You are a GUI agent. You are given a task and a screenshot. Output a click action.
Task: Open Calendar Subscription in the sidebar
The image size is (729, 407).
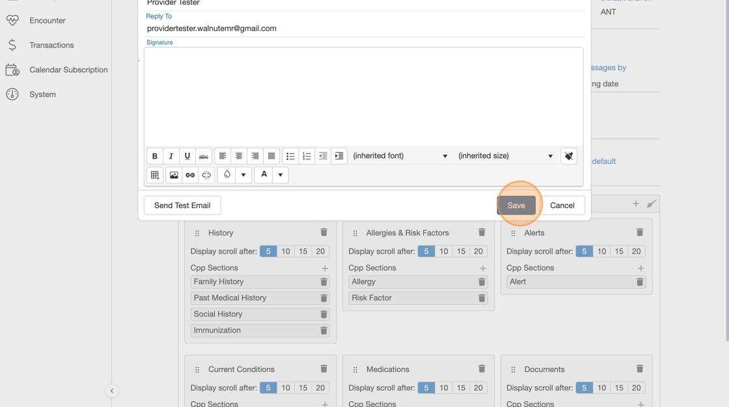tap(68, 70)
